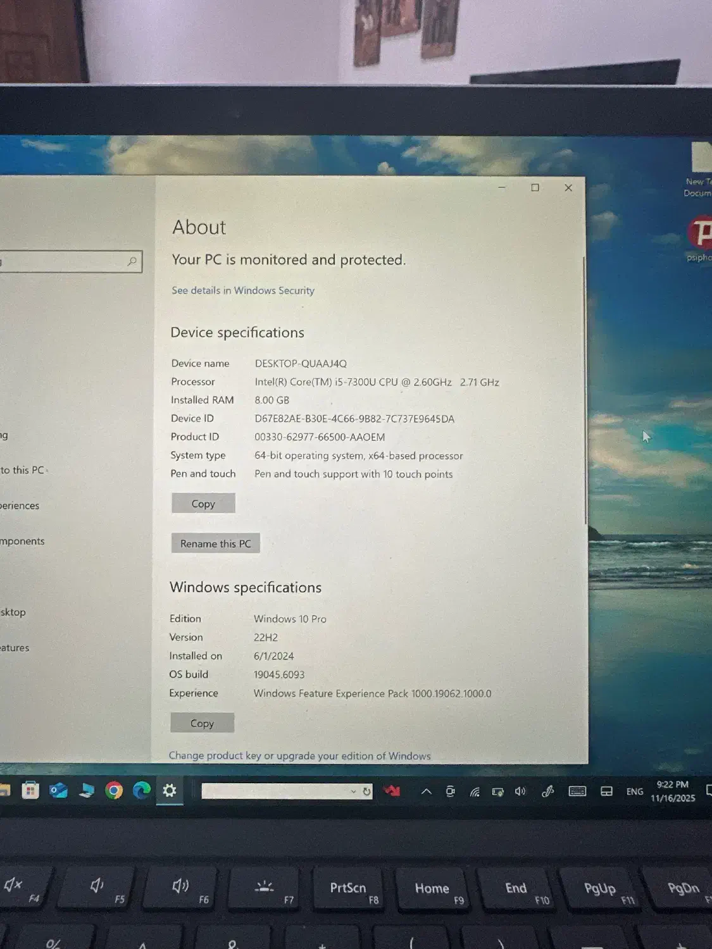Open Change product key or upgrade edition link

point(299,755)
